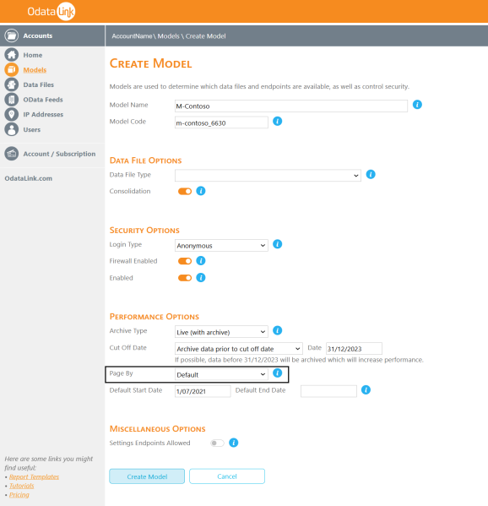This screenshot has width=488, height=506.
Task: Show info for Model Code field
Action: click(278, 121)
